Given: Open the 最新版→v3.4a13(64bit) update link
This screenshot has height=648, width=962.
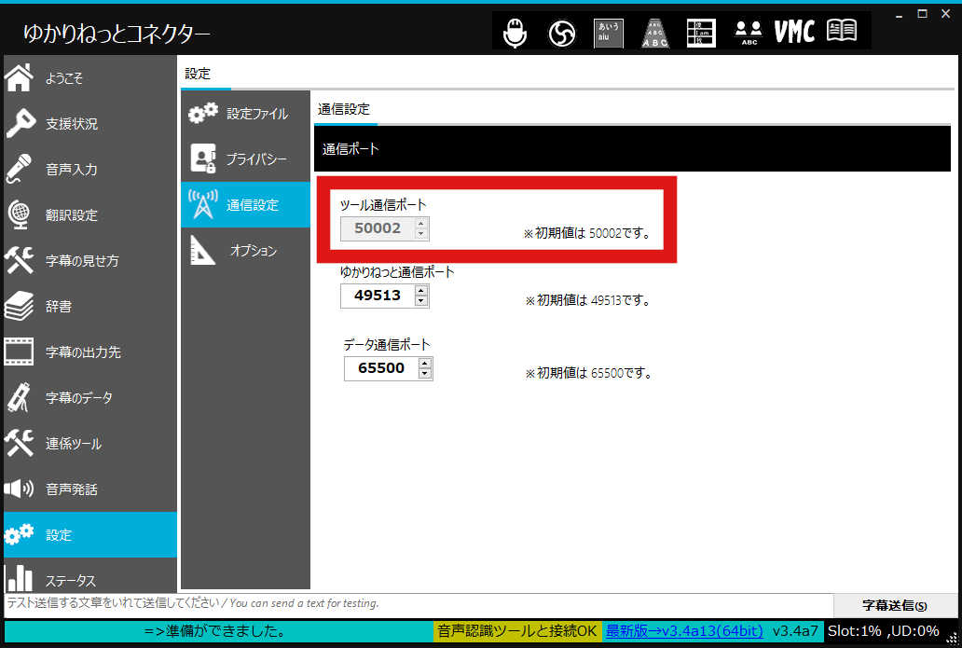Looking at the screenshot, I should pyautogui.click(x=684, y=631).
